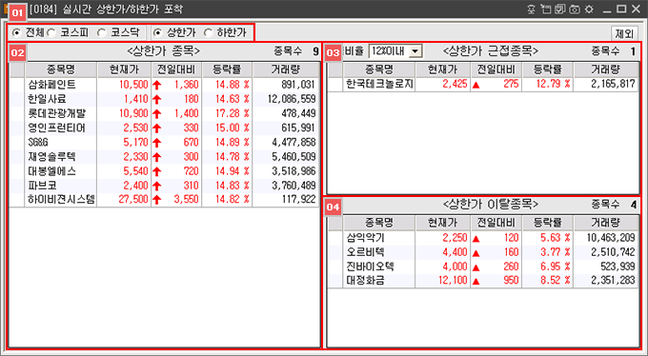Viewport: 648px width, 356px height.
Task: Click the new window link icon
Action: click(x=546, y=10)
